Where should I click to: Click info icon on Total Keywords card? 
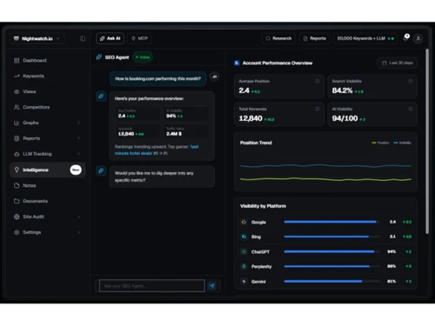pos(317,109)
